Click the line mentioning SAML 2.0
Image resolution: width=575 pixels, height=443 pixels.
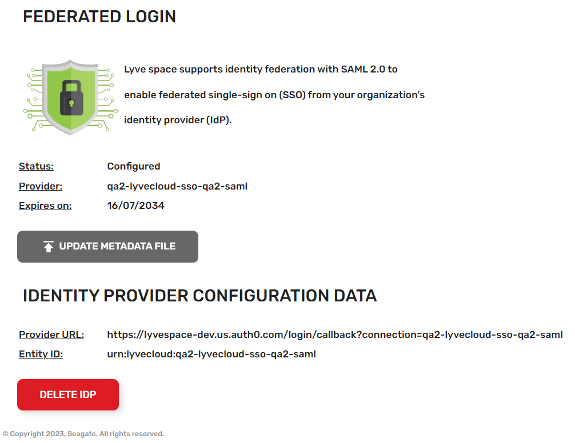tap(261, 70)
